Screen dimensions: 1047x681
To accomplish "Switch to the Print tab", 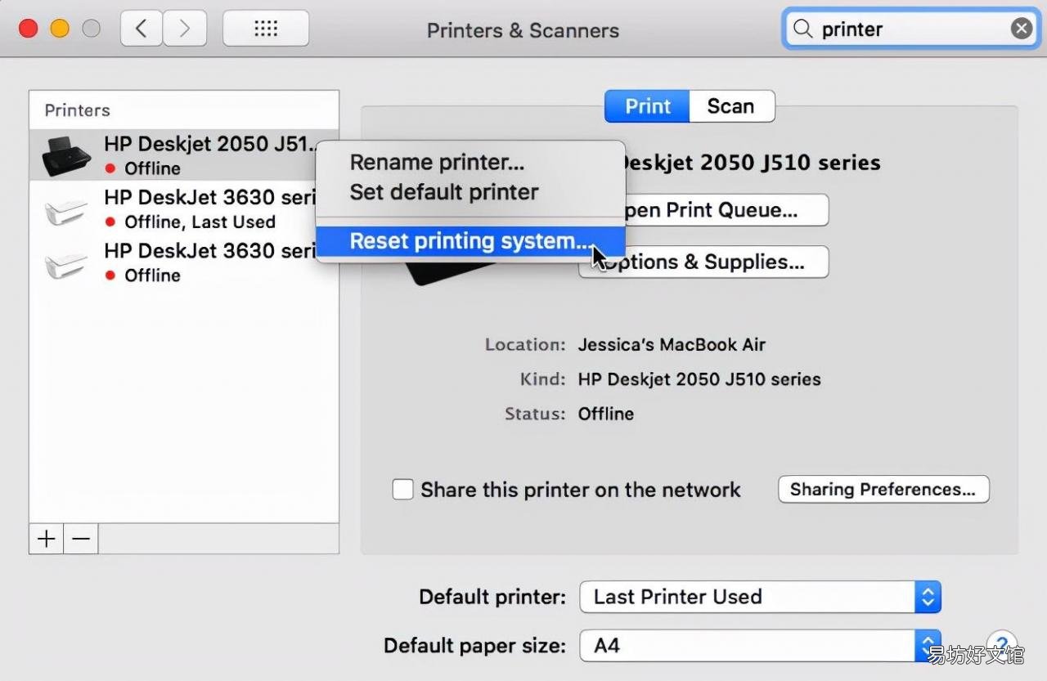I will 648,106.
